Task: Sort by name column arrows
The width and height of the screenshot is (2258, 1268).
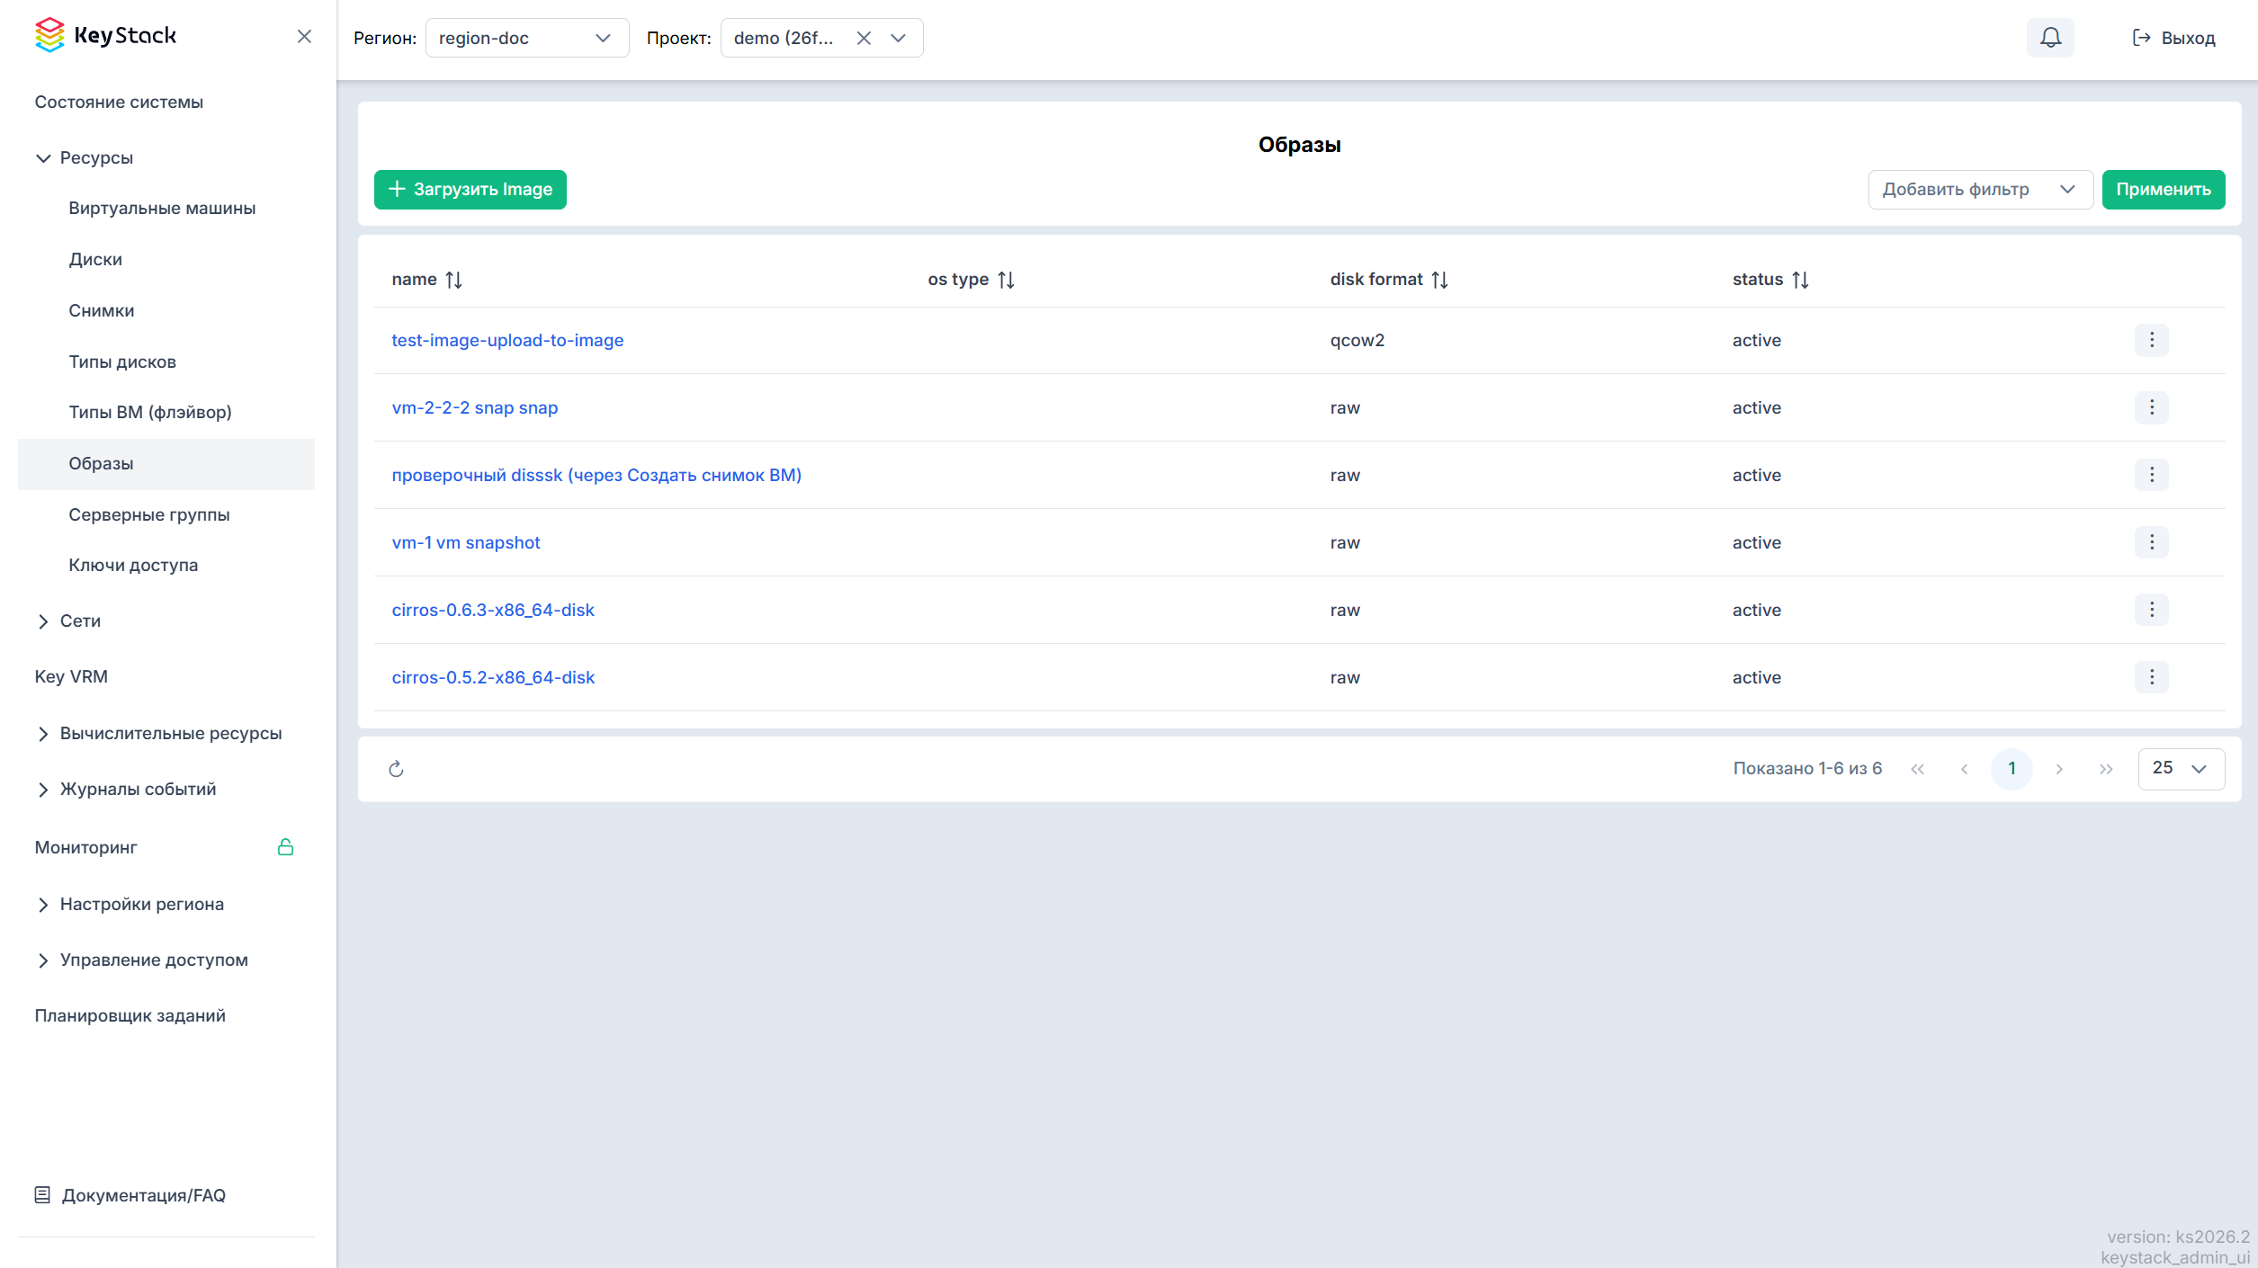Action: pos(453,280)
